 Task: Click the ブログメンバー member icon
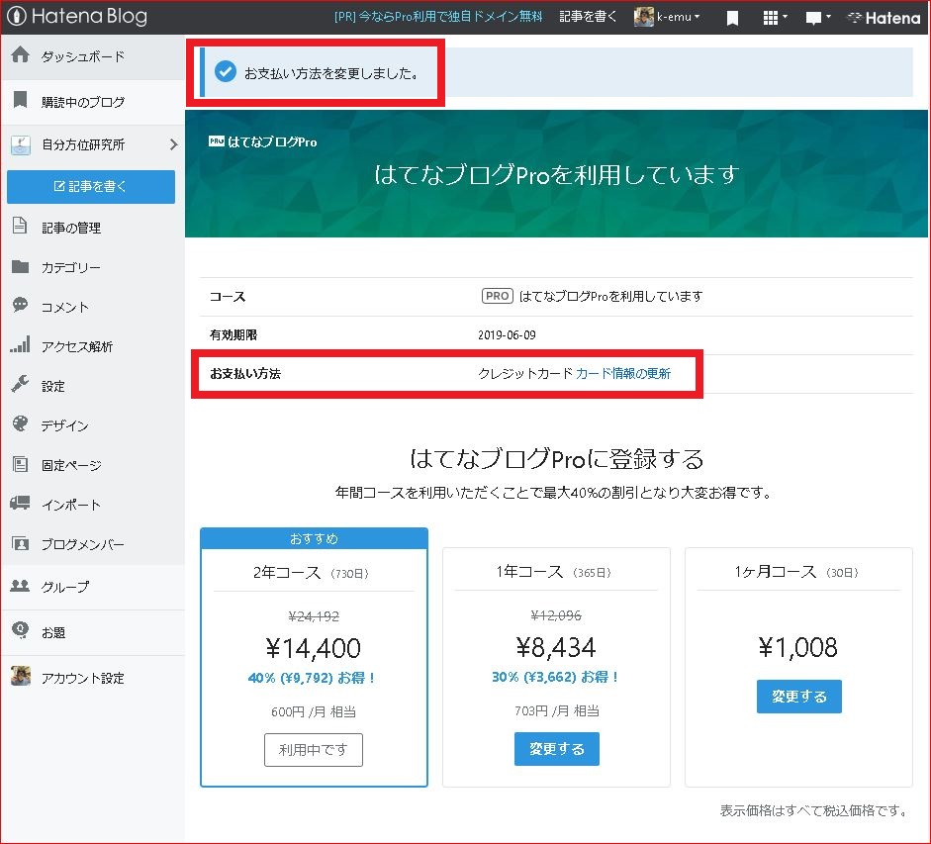coord(20,543)
